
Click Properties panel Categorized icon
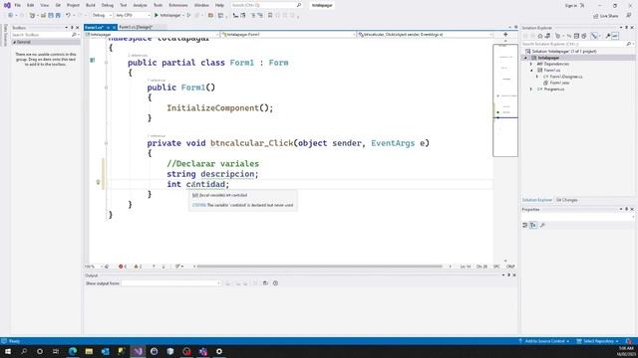click(x=525, y=226)
